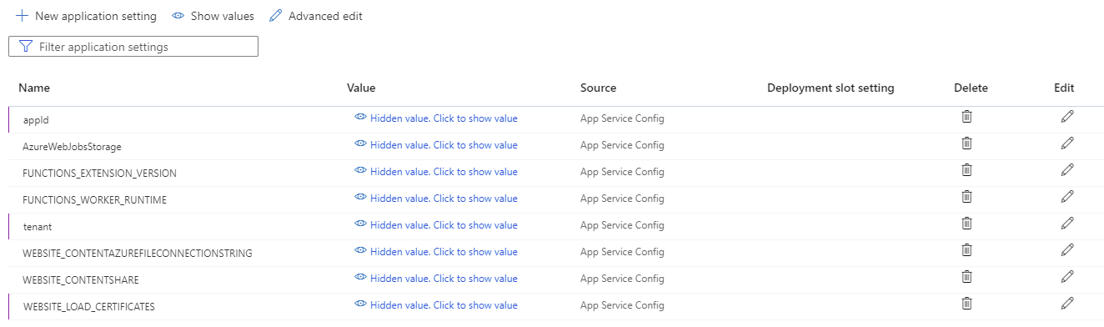Delete the appId setting
The width and height of the screenshot is (1104, 327).
pyautogui.click(x=966, y=117)
